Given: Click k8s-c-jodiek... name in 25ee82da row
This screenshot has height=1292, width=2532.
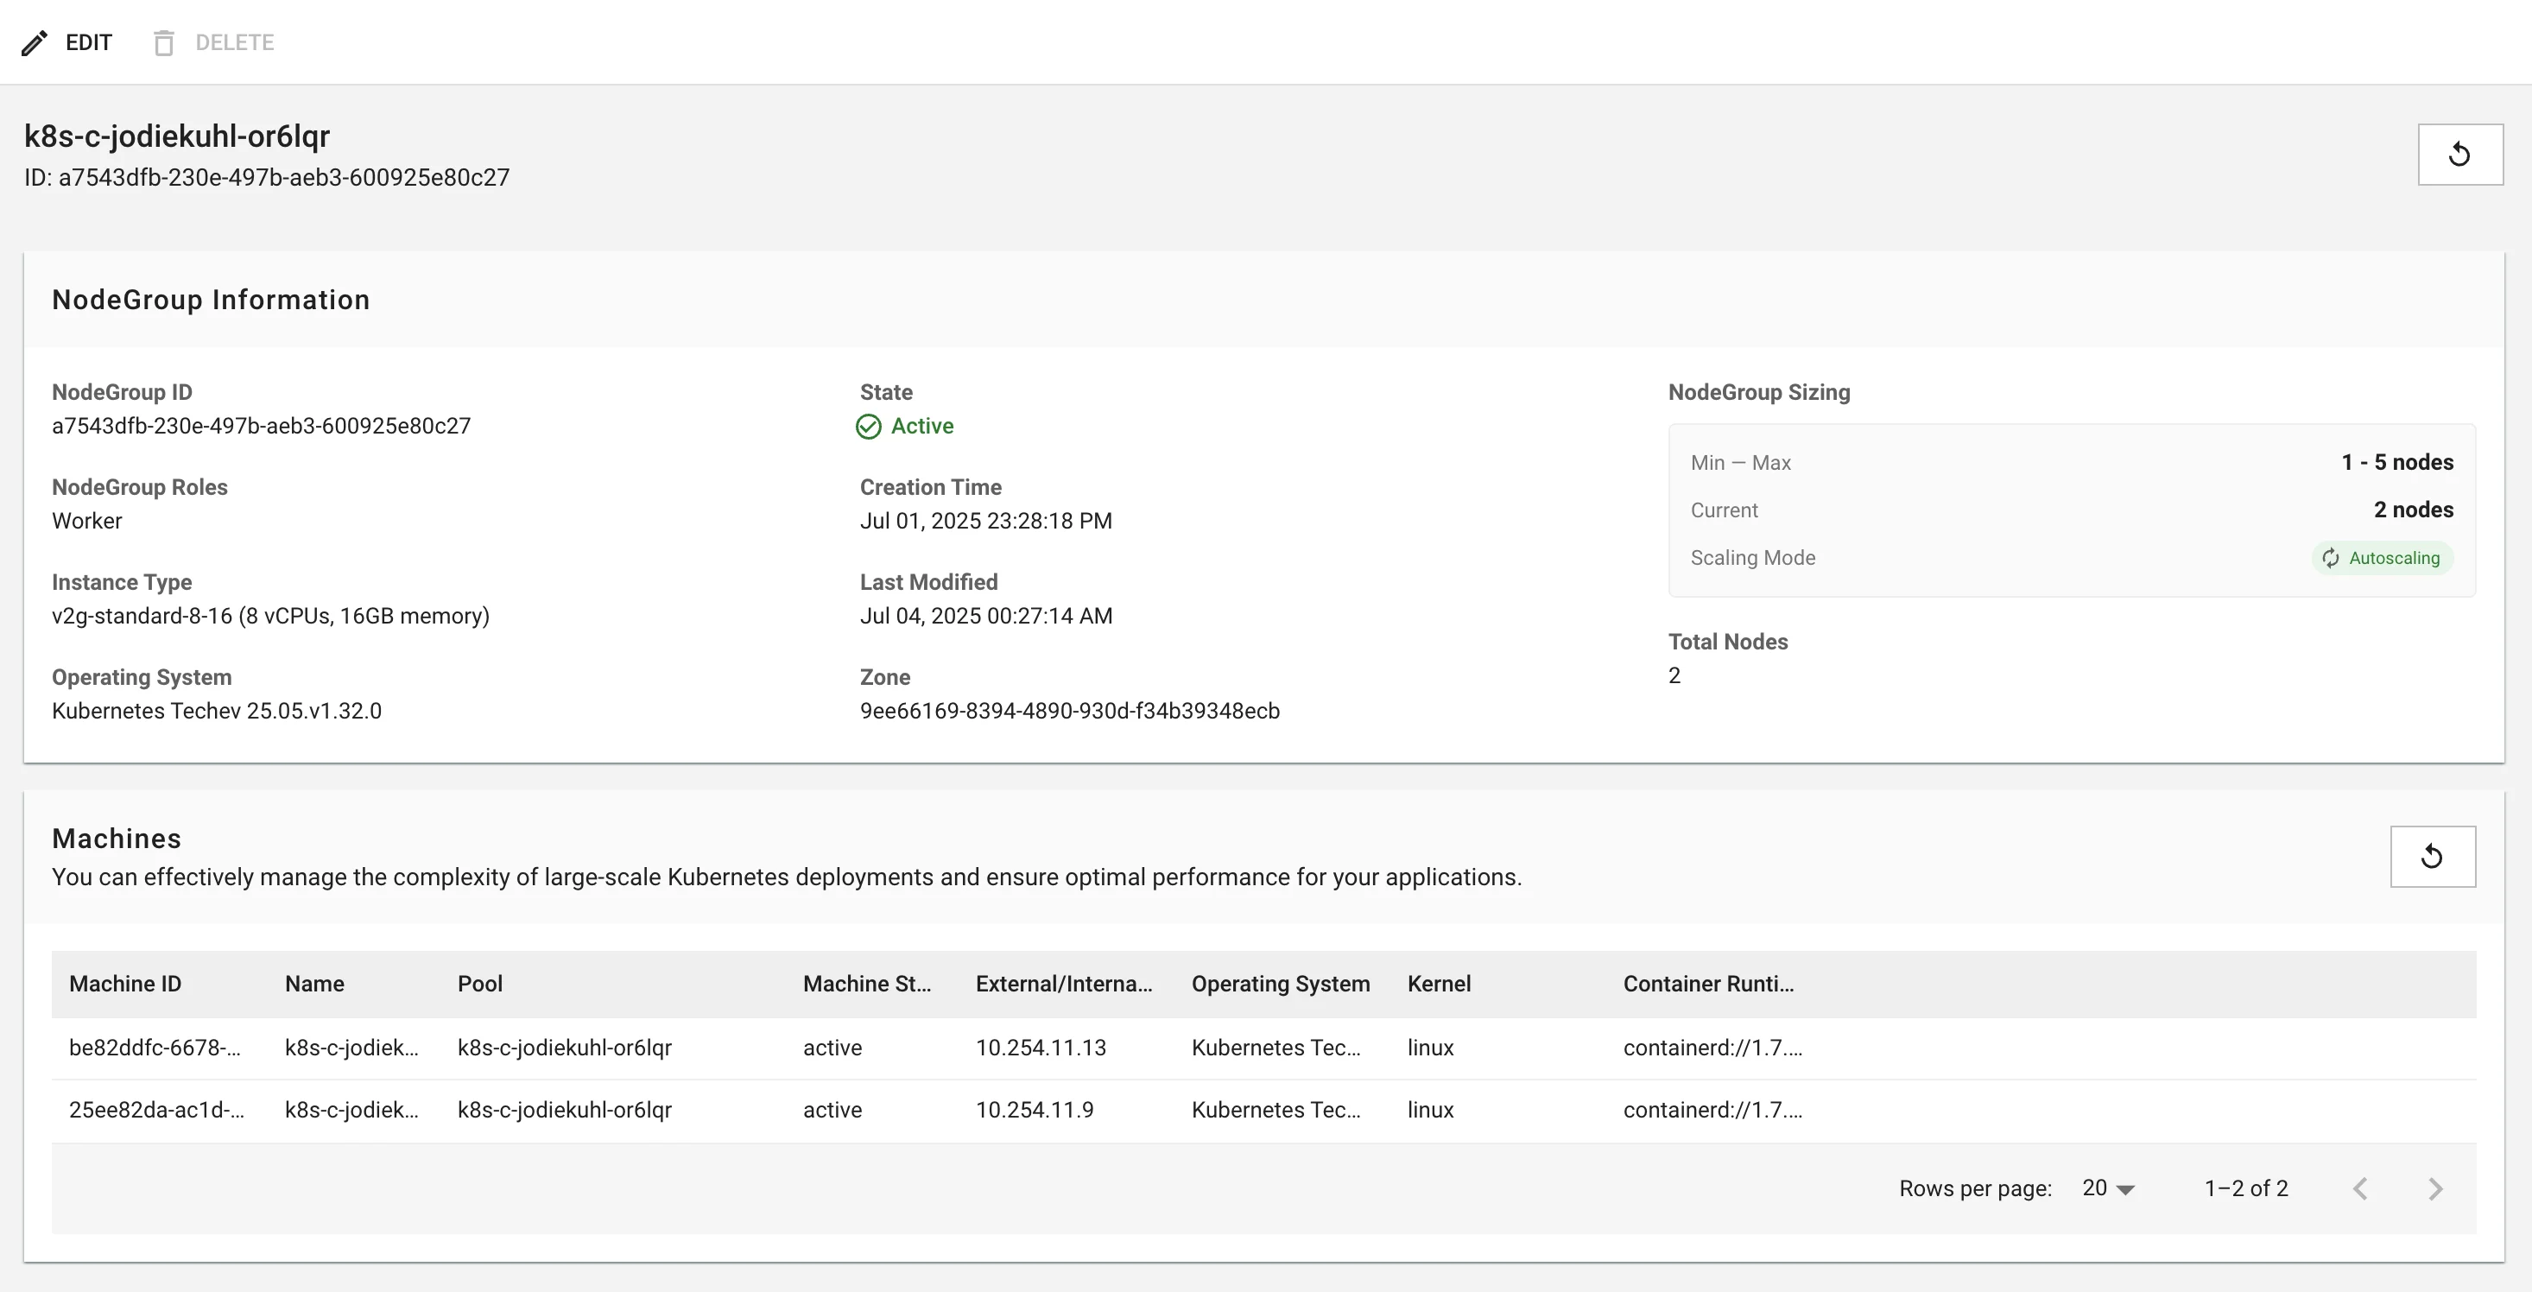Looking at the screenshot, I should pos(351,1110).
